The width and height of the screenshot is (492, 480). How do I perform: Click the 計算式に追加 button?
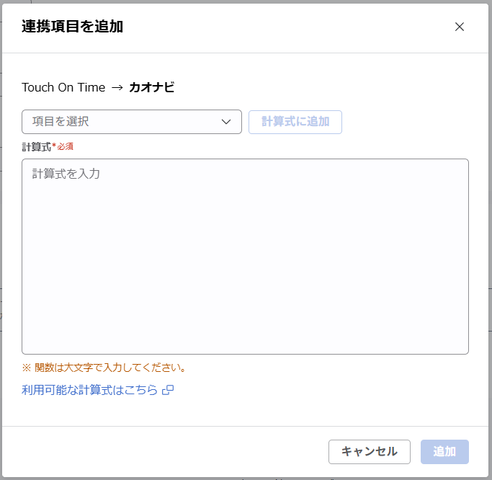click(295, 122)
